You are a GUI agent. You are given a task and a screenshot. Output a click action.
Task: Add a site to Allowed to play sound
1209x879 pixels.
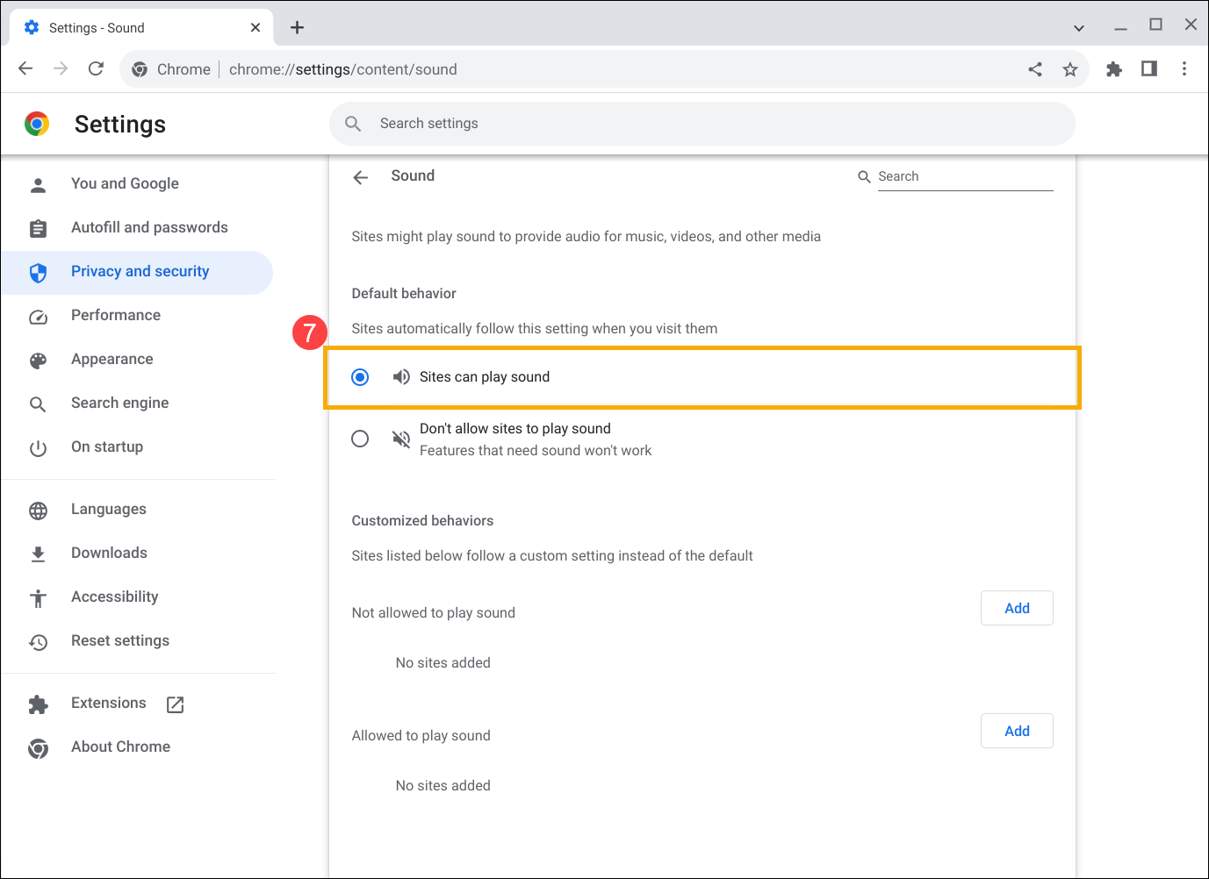tap(1017, 731)
